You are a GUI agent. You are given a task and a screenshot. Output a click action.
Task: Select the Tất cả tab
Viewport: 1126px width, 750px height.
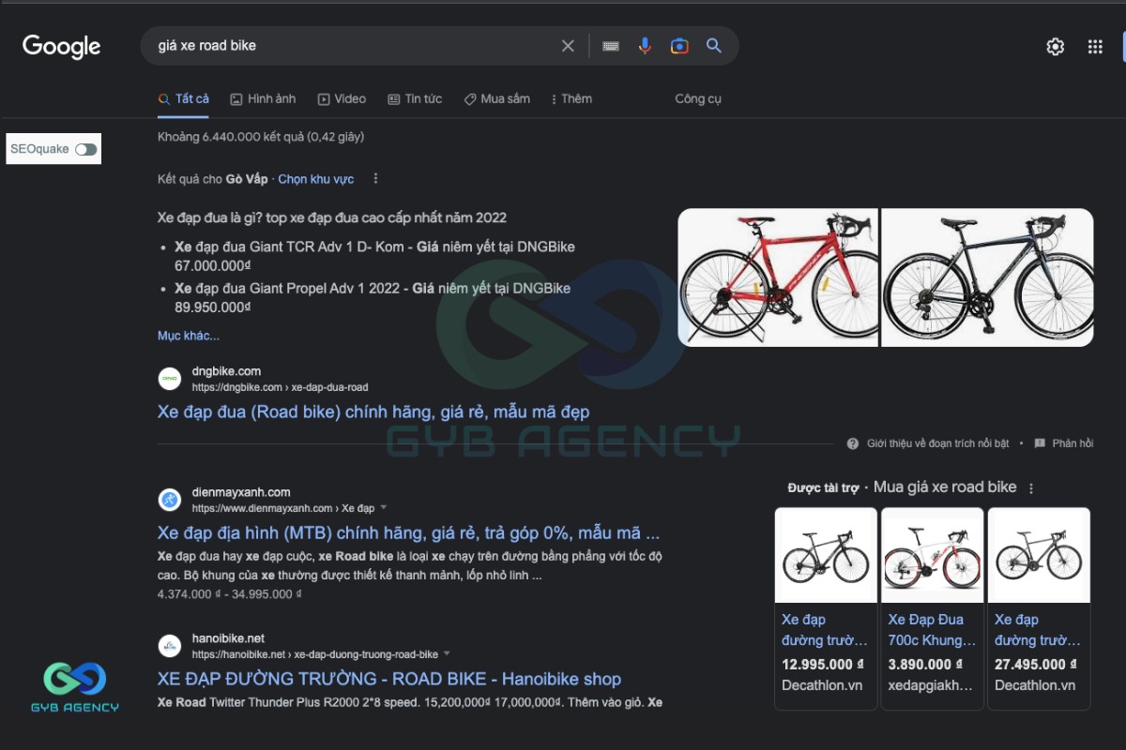point(184,98)
